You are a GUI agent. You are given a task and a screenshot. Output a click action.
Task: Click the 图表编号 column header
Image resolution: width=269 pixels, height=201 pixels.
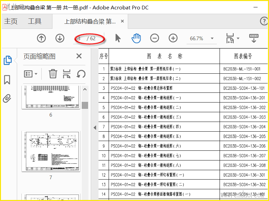(x=243, y=56)
